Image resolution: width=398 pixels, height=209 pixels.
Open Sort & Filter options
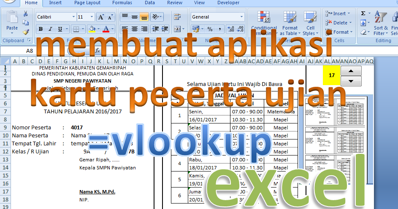click(381, 23)
